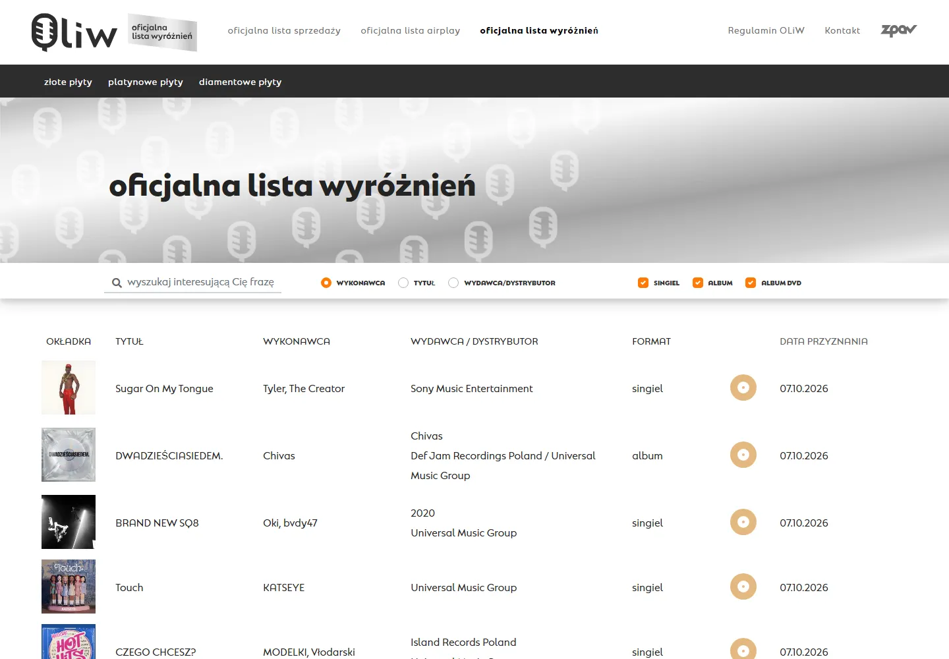Image resolution: width=949 pixels, height=659 pixels.
Task: Click the DATA PRZYZNANIA column header
Action: click(x=824, y=341)
